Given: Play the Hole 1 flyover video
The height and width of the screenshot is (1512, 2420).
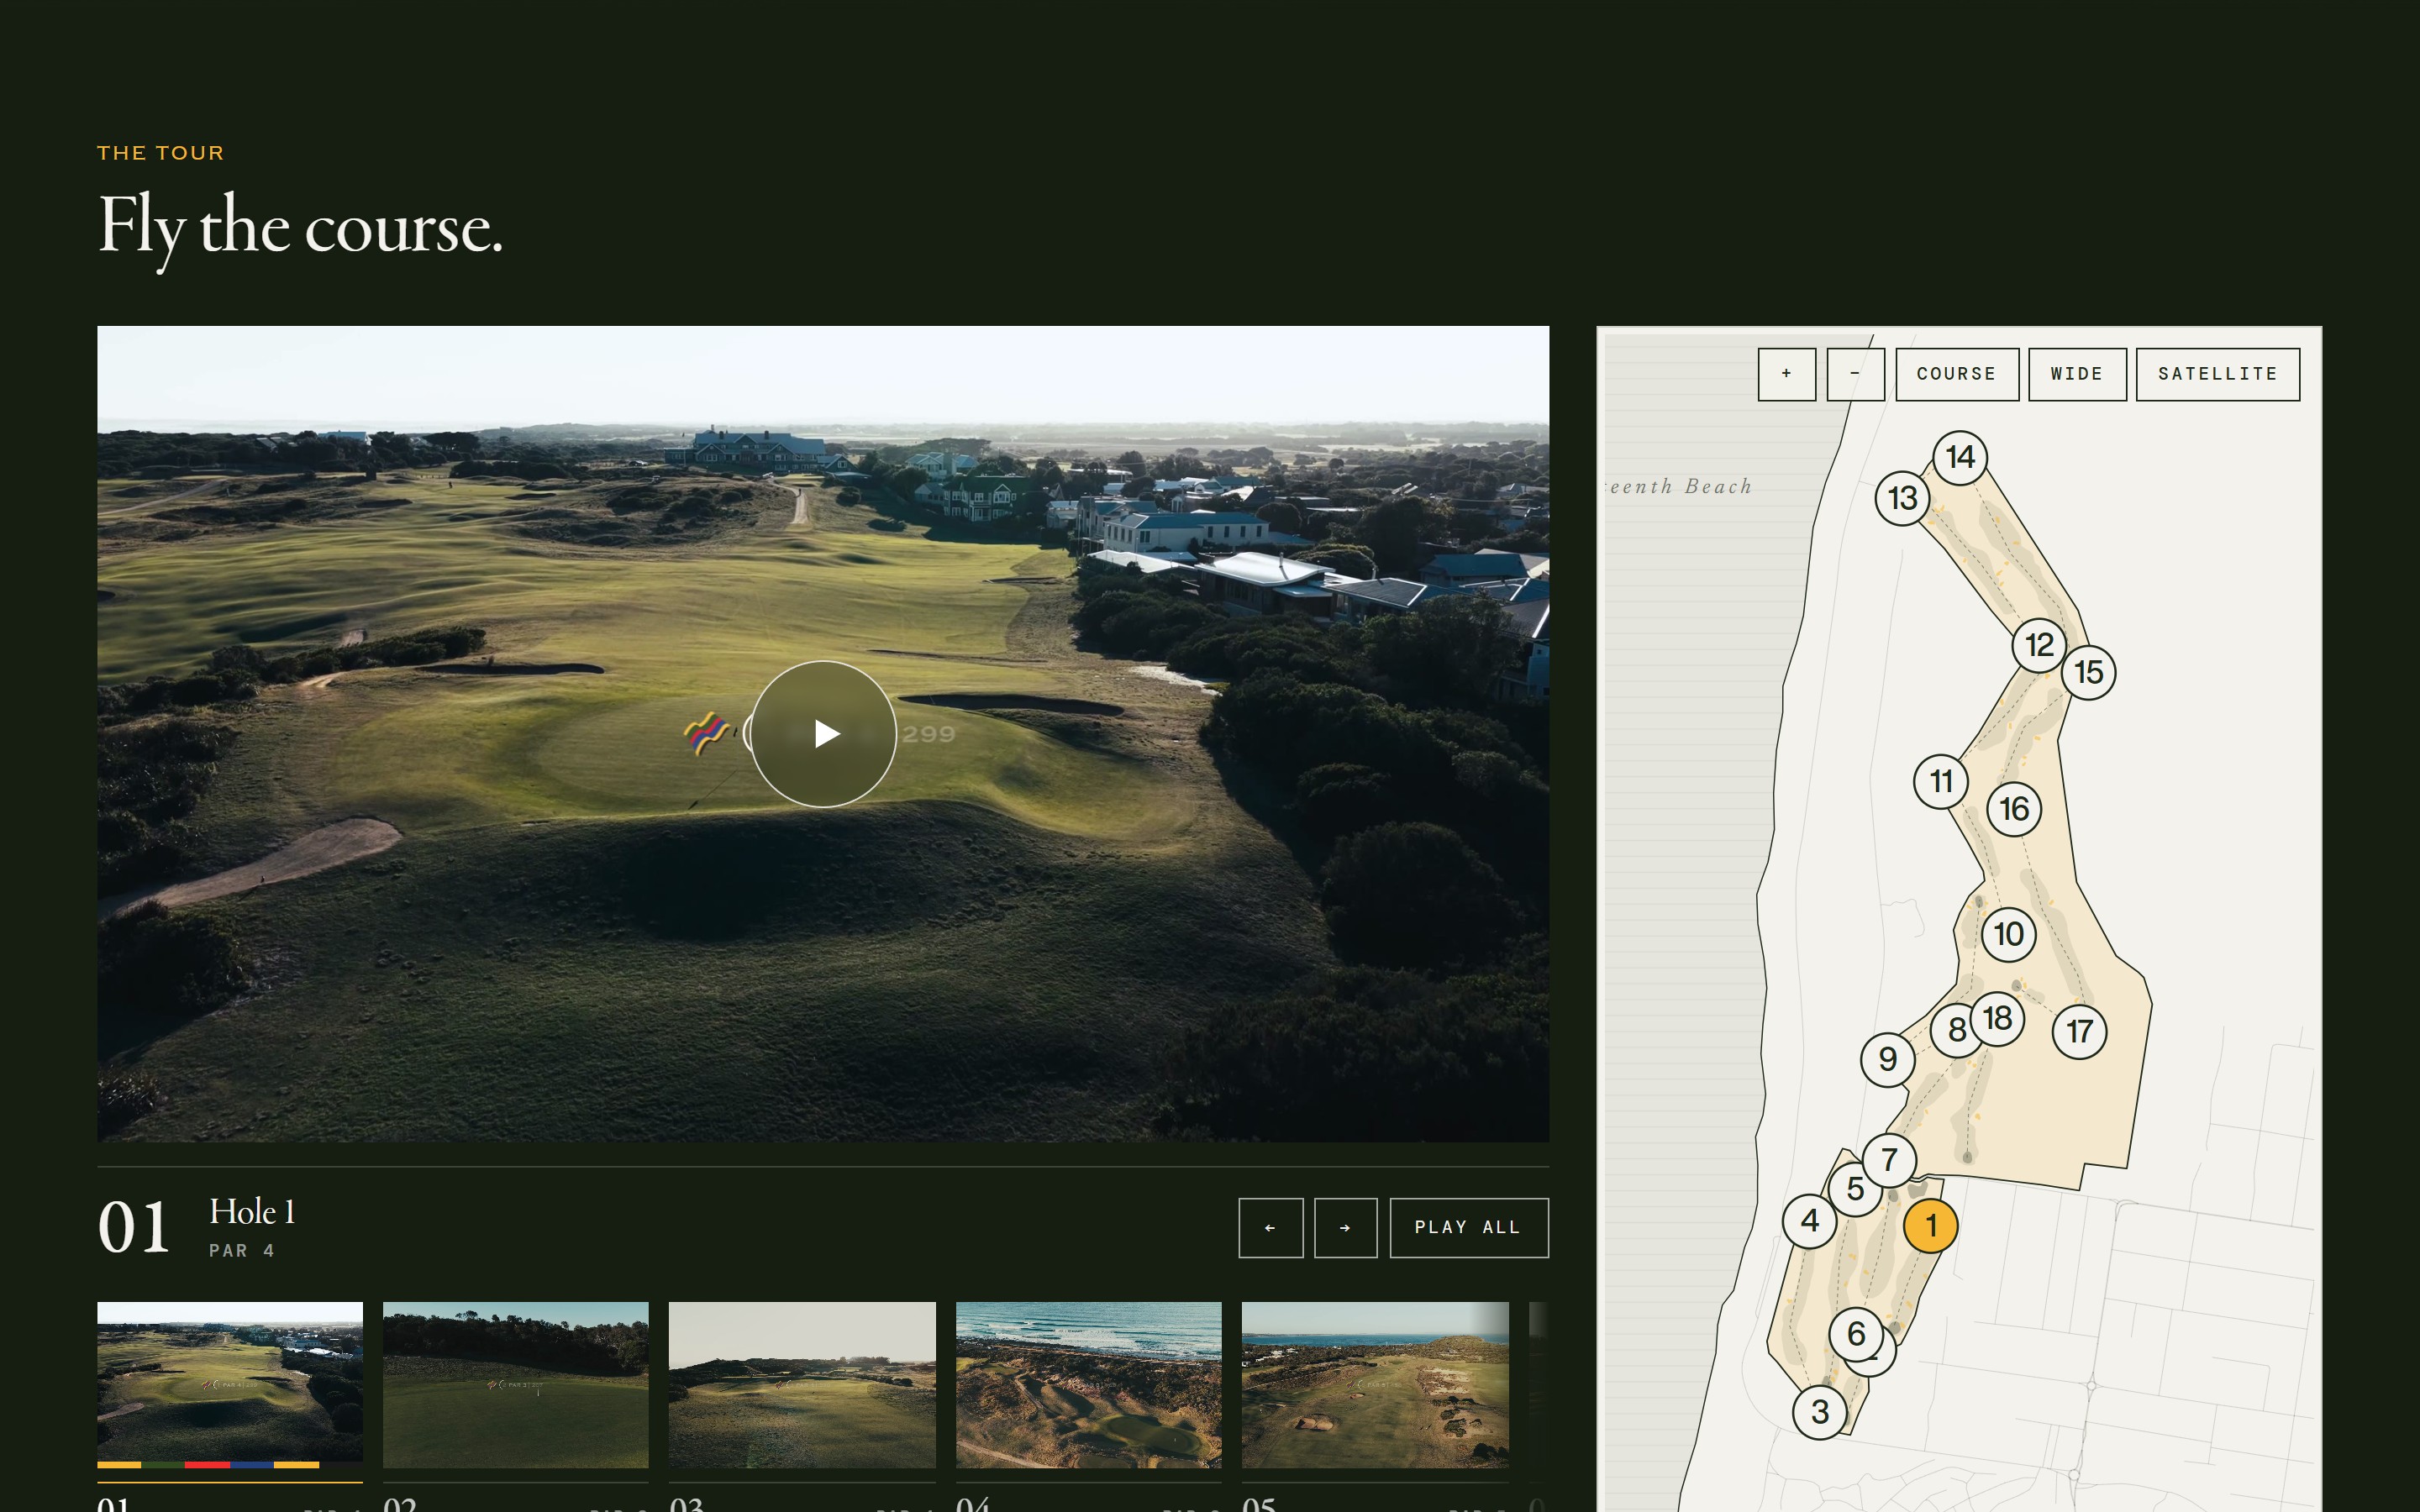Looking at the screenshot, I should pyautogui.click(x=823, y=734).
